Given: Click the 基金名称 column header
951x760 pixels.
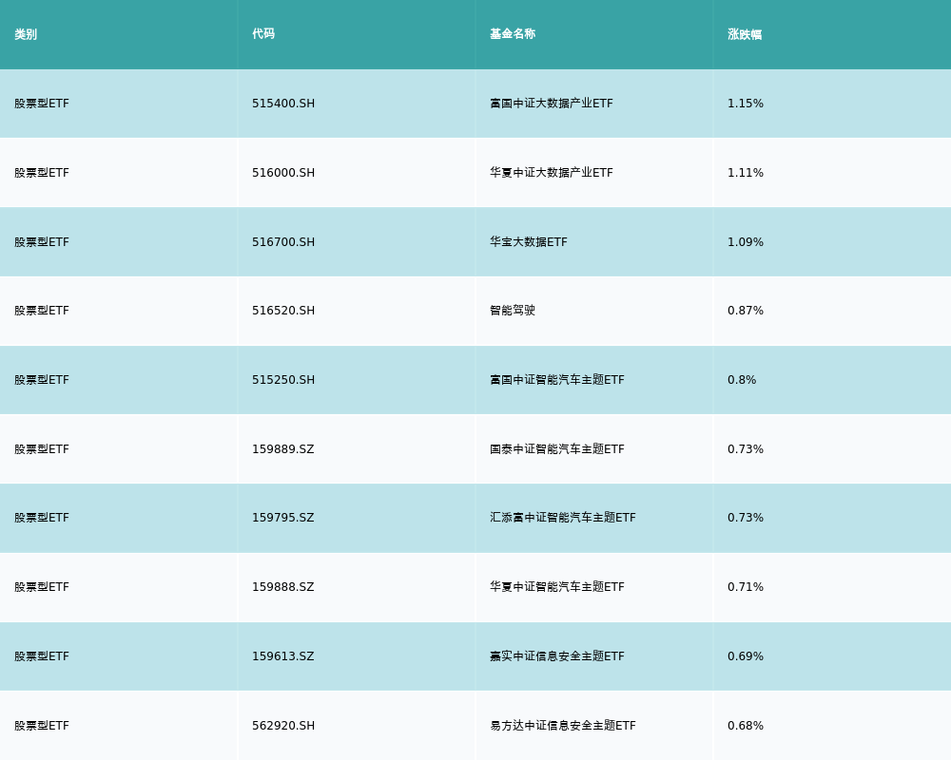Looking at the screenshot, I should pyautogui.click(x=513, y=34).
